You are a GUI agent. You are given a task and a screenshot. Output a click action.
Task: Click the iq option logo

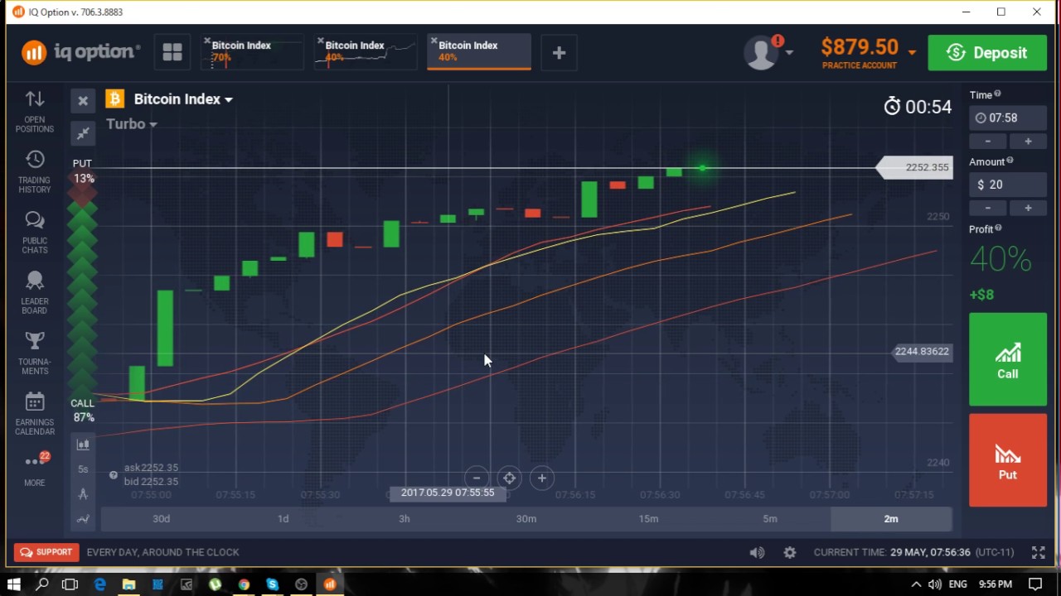[80, 52]
